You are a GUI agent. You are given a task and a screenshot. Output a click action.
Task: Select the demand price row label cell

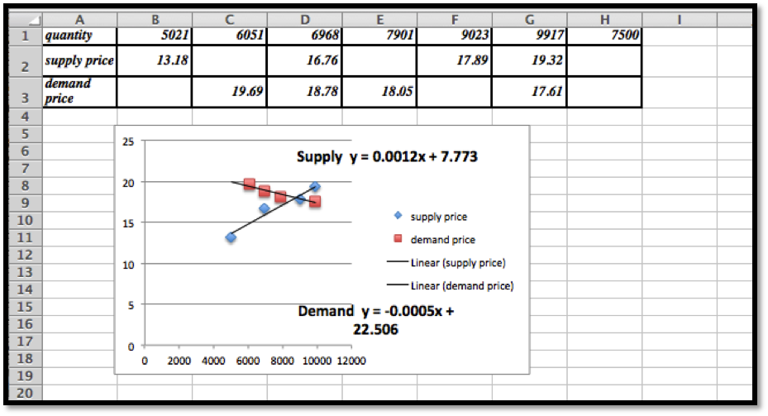click(x=79, y=91)
